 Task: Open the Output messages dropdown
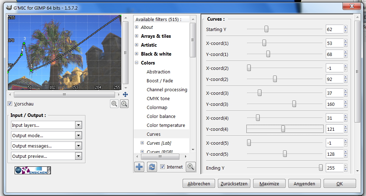click(46, 146)
